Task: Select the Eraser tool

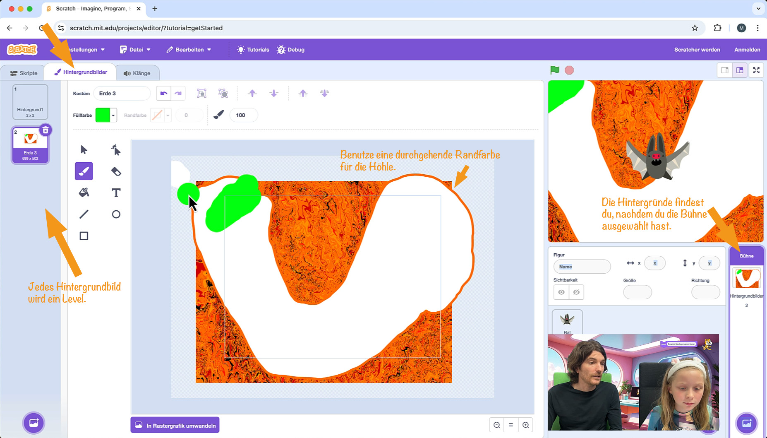Action: click(116, 171)
